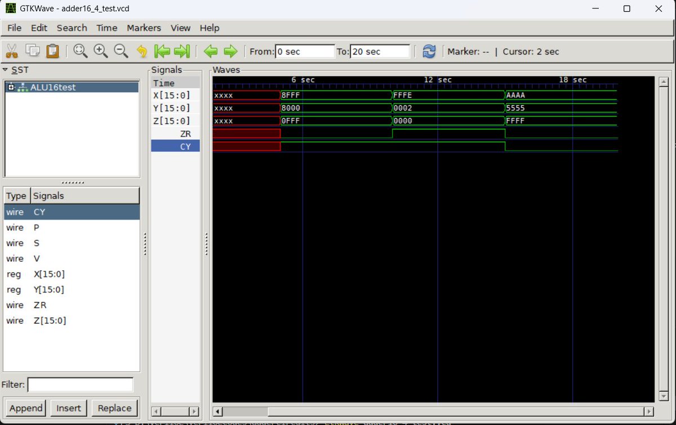Zoom out with the minus magnifier
676x425 pixels.
(x=121, y=51)
